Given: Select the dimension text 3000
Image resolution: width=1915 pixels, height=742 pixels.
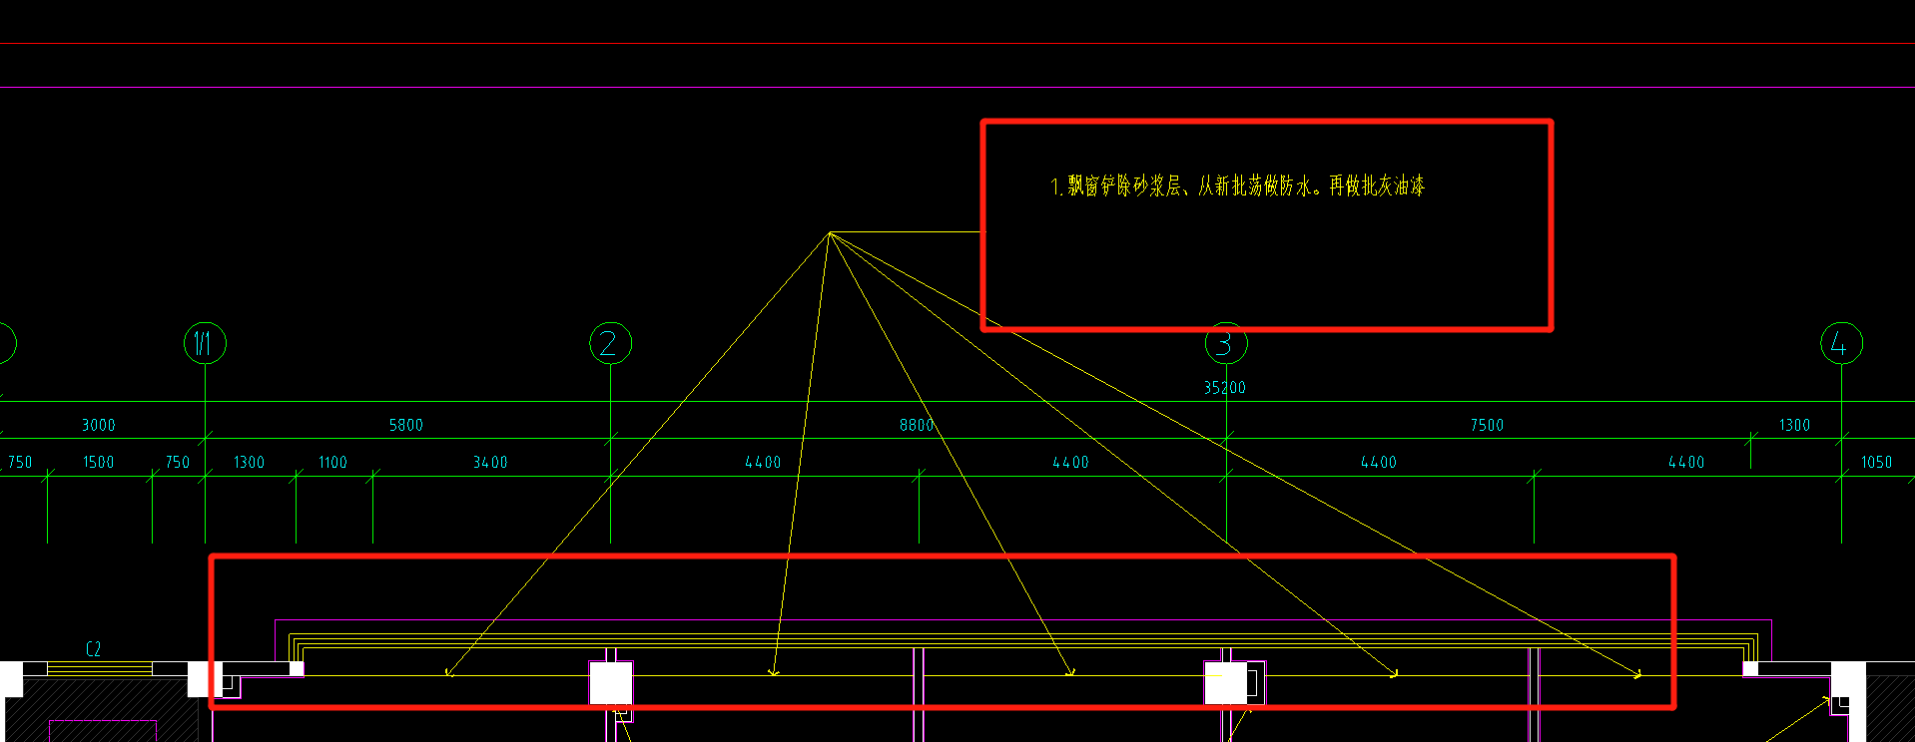Looking at the screenshot, I should pyautogui.click(x=99, y=426).
